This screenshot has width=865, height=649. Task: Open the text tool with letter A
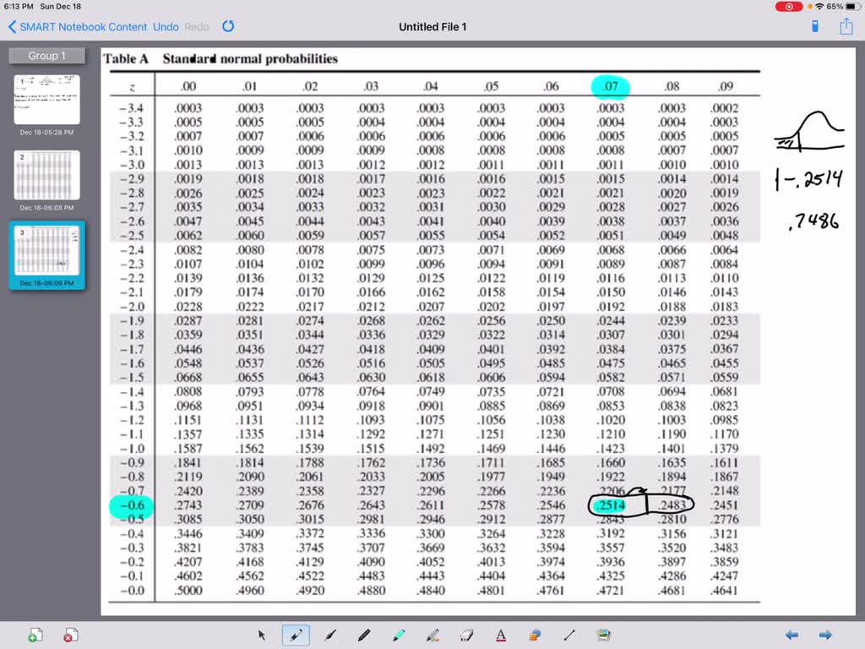click(x=501, y=635)
